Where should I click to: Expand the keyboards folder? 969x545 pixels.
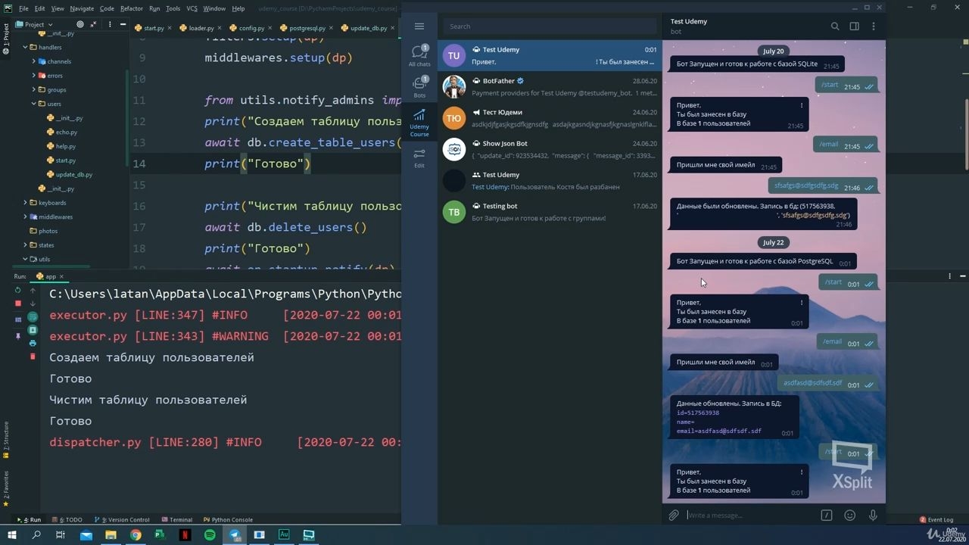click(25, 203)
